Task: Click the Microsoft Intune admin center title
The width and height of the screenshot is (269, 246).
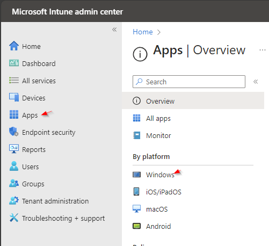Action: (x=67, y=12)
